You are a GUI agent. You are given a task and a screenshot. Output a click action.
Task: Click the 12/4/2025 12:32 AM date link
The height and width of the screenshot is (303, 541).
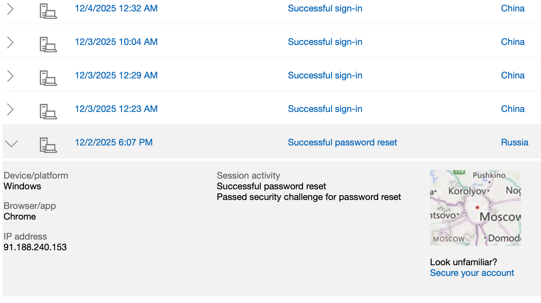click(116, 9)
